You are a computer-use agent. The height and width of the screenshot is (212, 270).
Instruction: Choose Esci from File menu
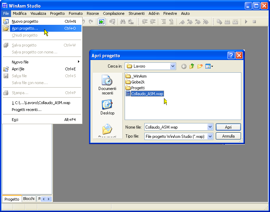(42, 120)
